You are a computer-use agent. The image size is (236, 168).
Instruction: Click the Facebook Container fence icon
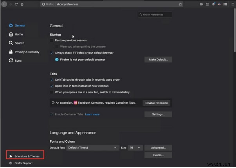pos(225,4)
